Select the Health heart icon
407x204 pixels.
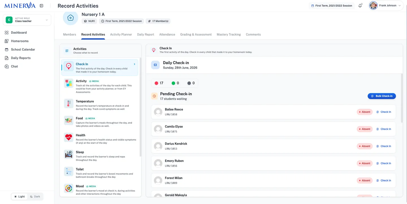pyautogui.click(x=69, y=137)
